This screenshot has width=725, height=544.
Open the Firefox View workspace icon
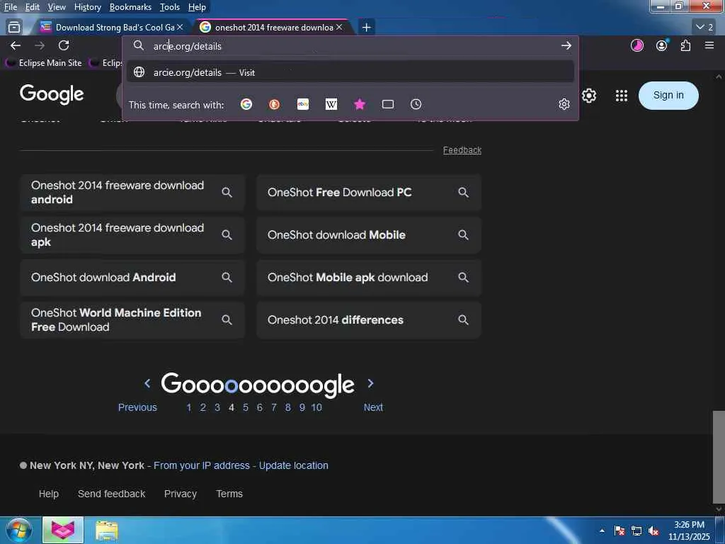click(x=14, y=28)
